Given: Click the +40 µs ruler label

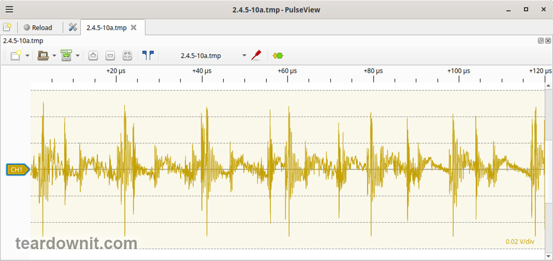Looking at the screenshot, I should [202, 71].
